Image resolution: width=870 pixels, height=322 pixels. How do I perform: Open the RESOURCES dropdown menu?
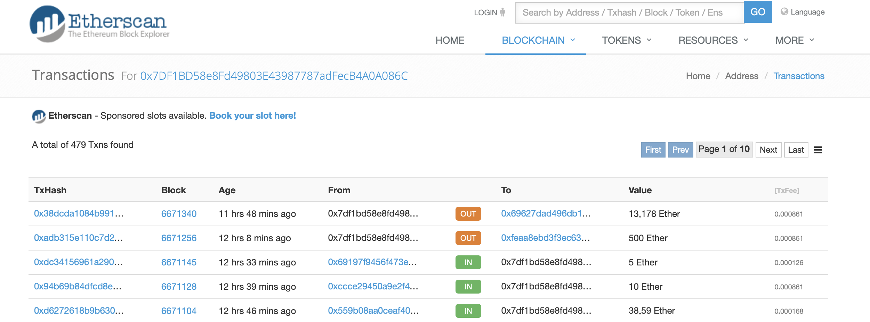coord(713,40)
